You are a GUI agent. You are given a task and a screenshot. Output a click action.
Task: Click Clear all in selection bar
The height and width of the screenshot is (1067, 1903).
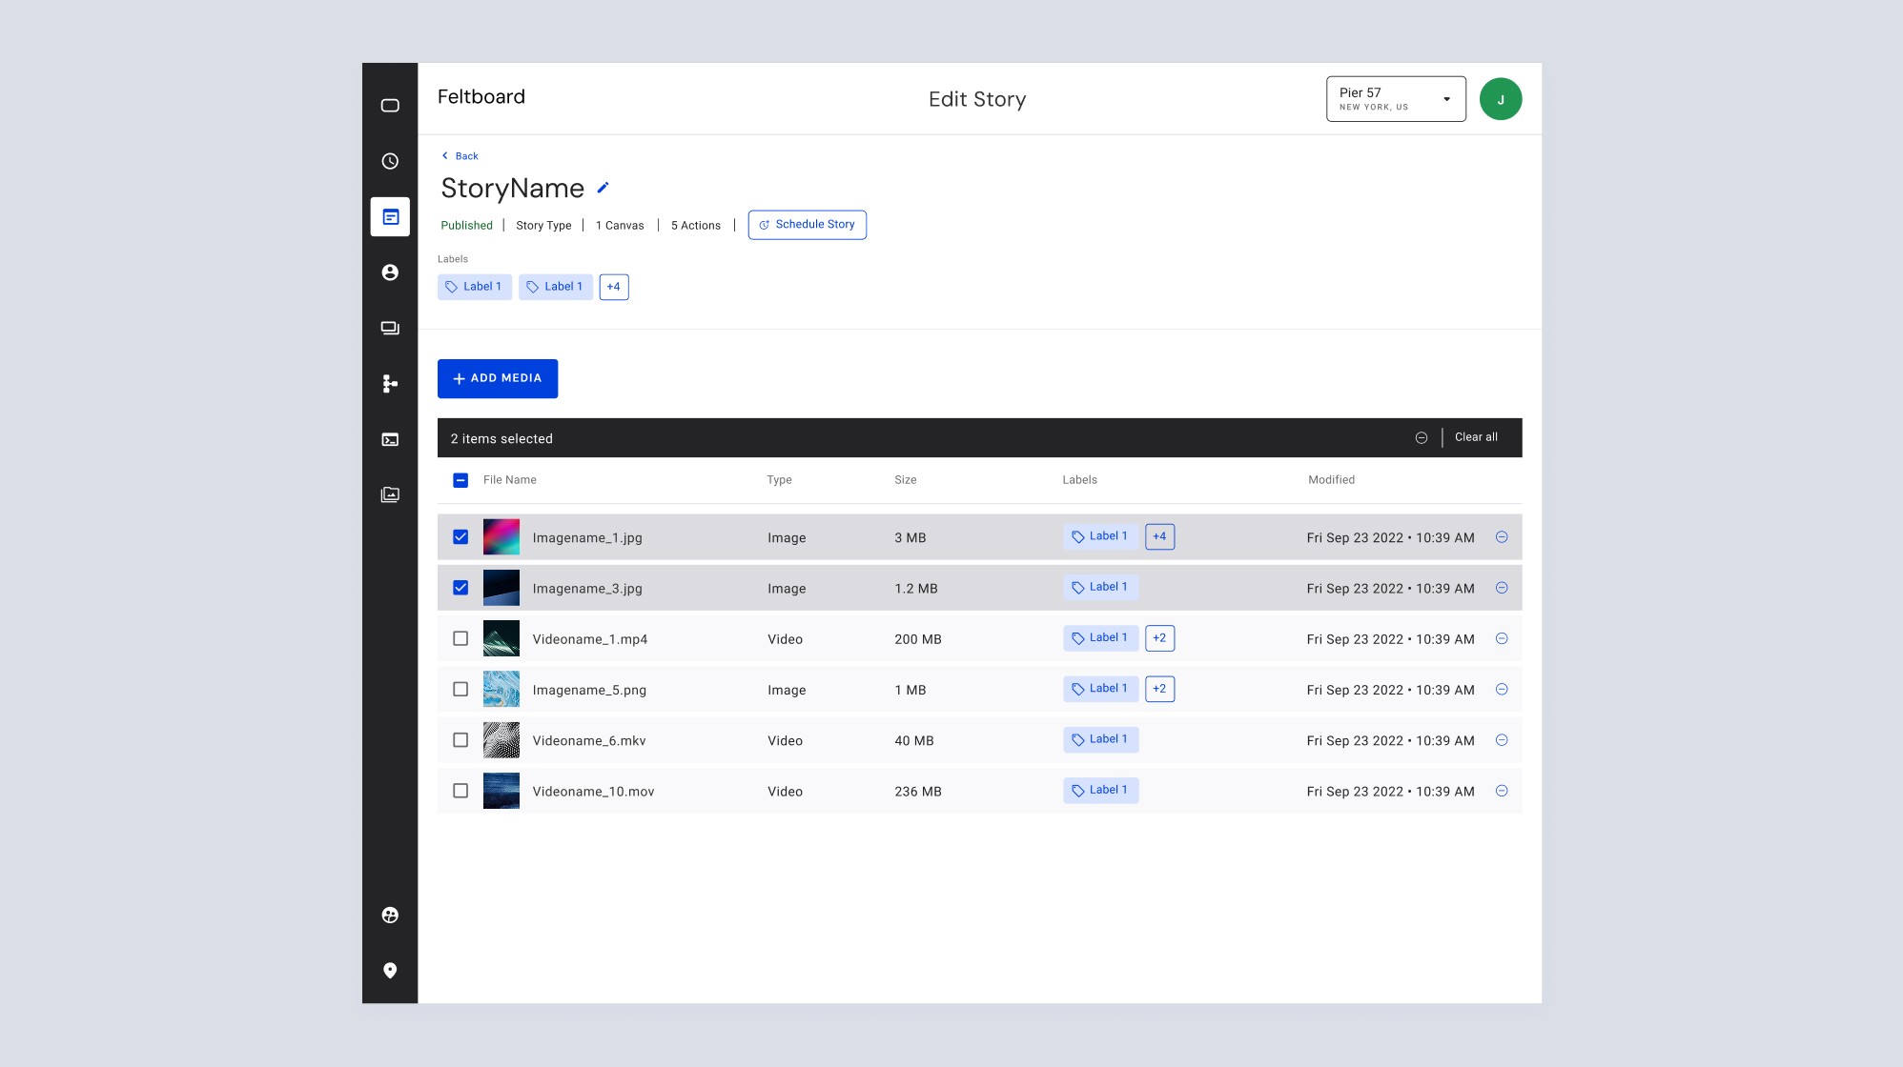coord(1476,437)
